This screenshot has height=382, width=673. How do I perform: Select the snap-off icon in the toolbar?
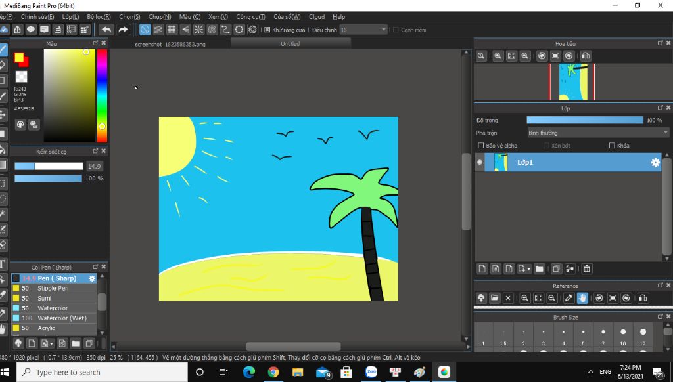click(x=145, y=30)
